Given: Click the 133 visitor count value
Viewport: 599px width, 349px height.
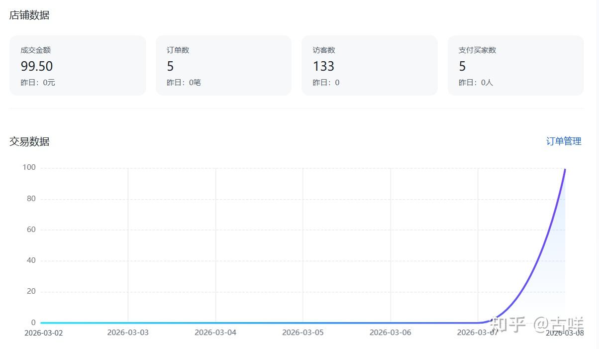Looking at the screenshot, I should click(x=323, y=66).
